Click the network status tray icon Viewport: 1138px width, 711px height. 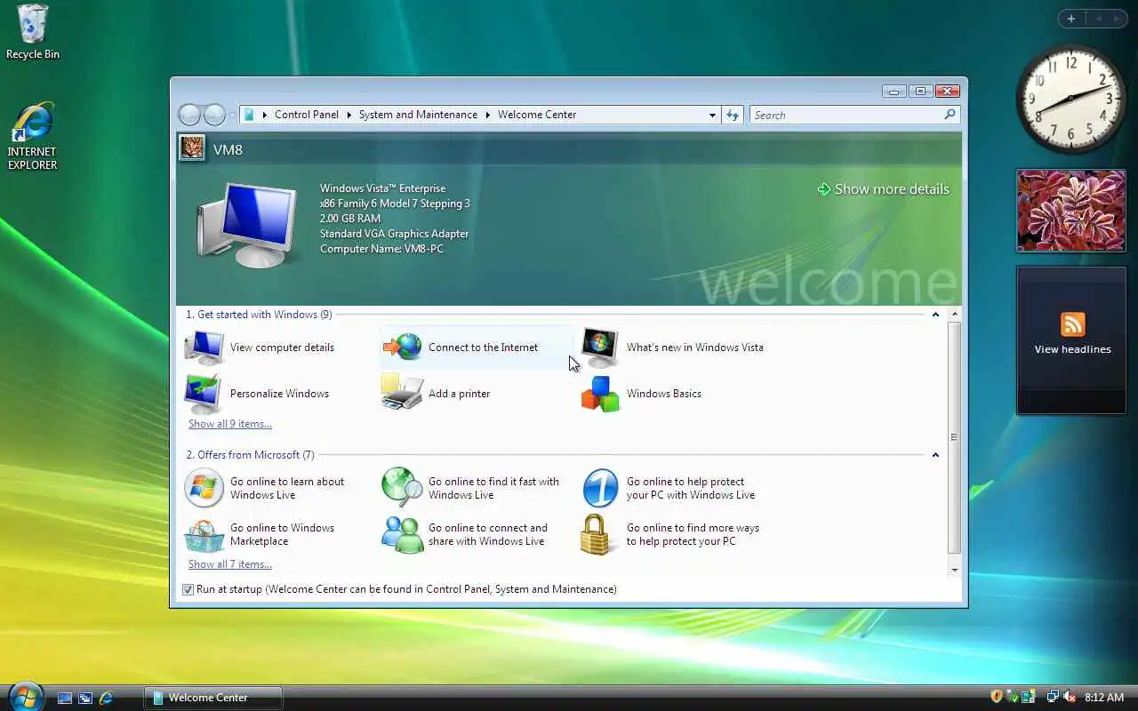[x=1053, y=697]
